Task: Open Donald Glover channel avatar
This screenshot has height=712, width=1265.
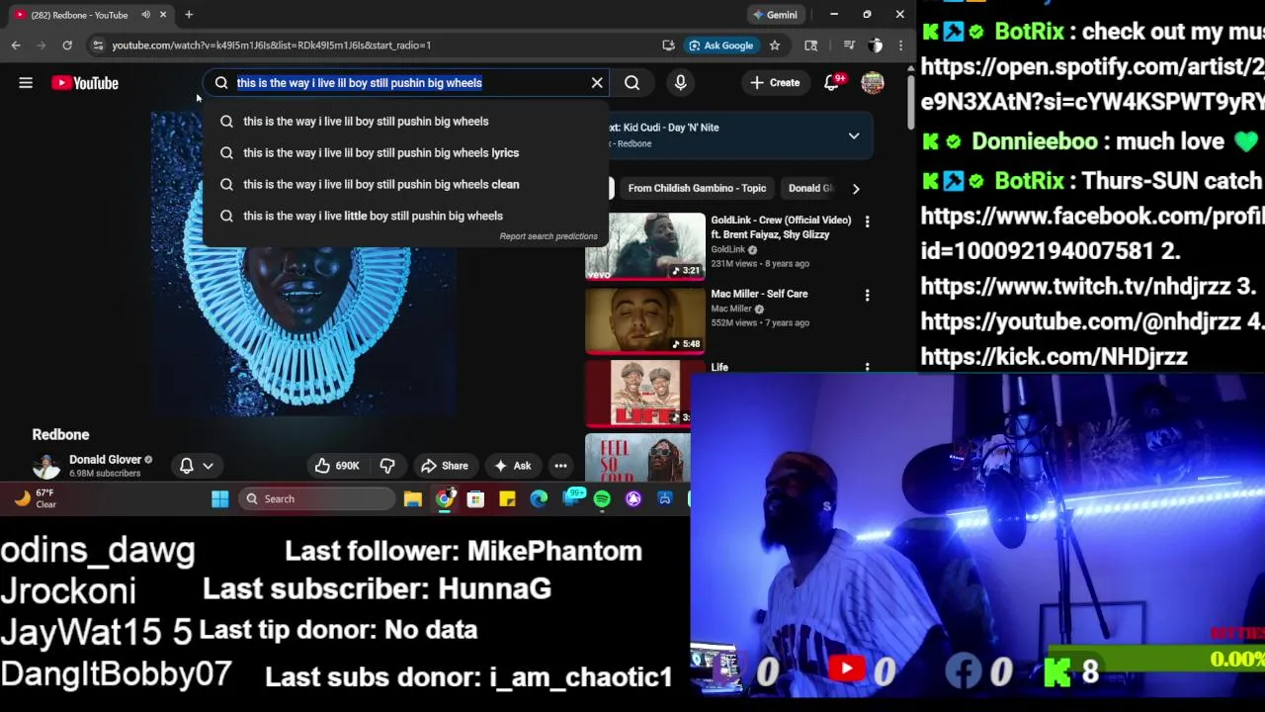Action: pyautogui.click(x=45, y=466)
